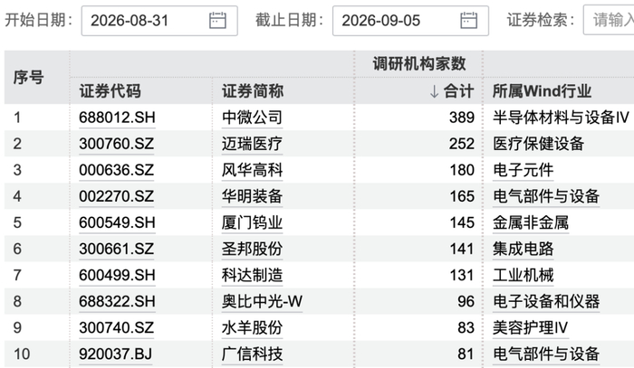Viewport: 634px width, 368px height.
Task: Open stock code 600549.SH
Action: 117,222
